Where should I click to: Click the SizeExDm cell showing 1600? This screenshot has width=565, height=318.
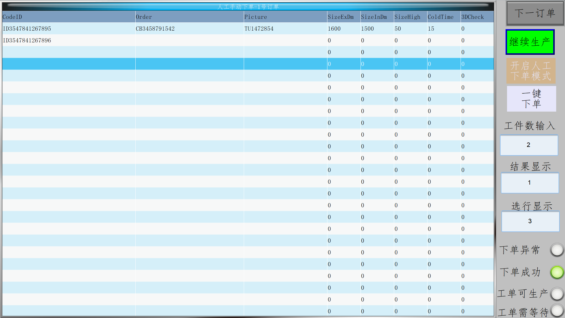334,29
